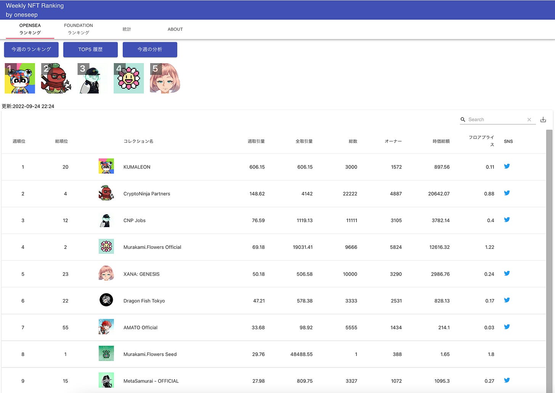Click weekly volume value 606.15
Image resolution: width=555 pixels, height=393 pixels.
point(257,167)
